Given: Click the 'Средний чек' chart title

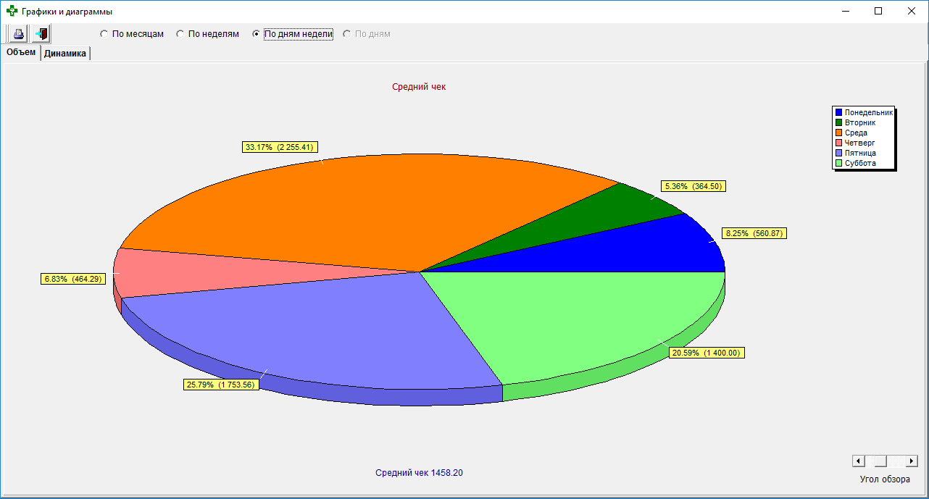Looking at the screenshot, I should [419, 87].
